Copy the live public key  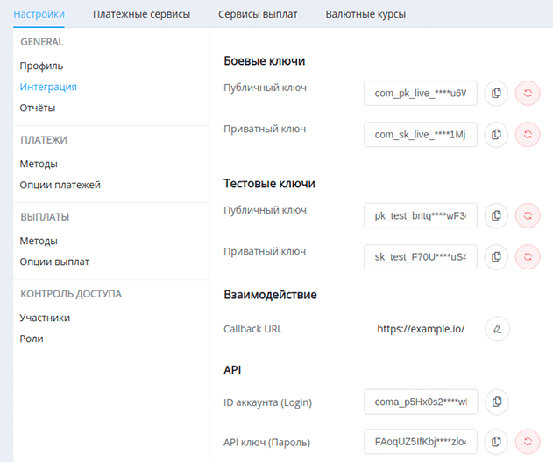point(496,93)
